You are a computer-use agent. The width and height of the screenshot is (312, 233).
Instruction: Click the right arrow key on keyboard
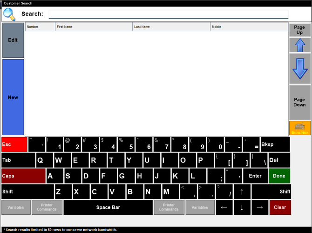point(259,207)
